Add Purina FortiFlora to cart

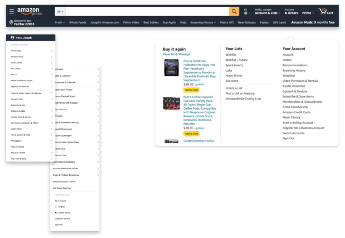191,90
